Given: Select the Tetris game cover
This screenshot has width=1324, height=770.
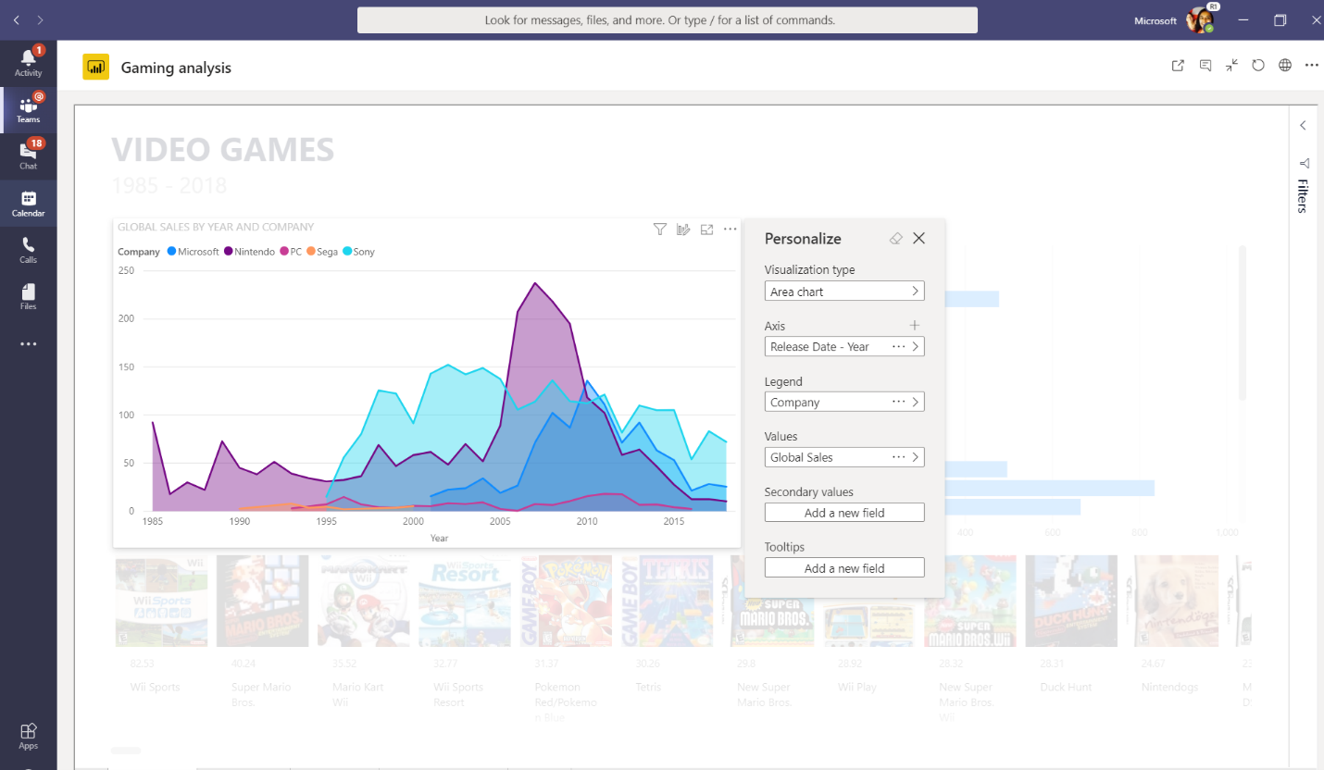Looking at the screenshot, I should [667, 601].
